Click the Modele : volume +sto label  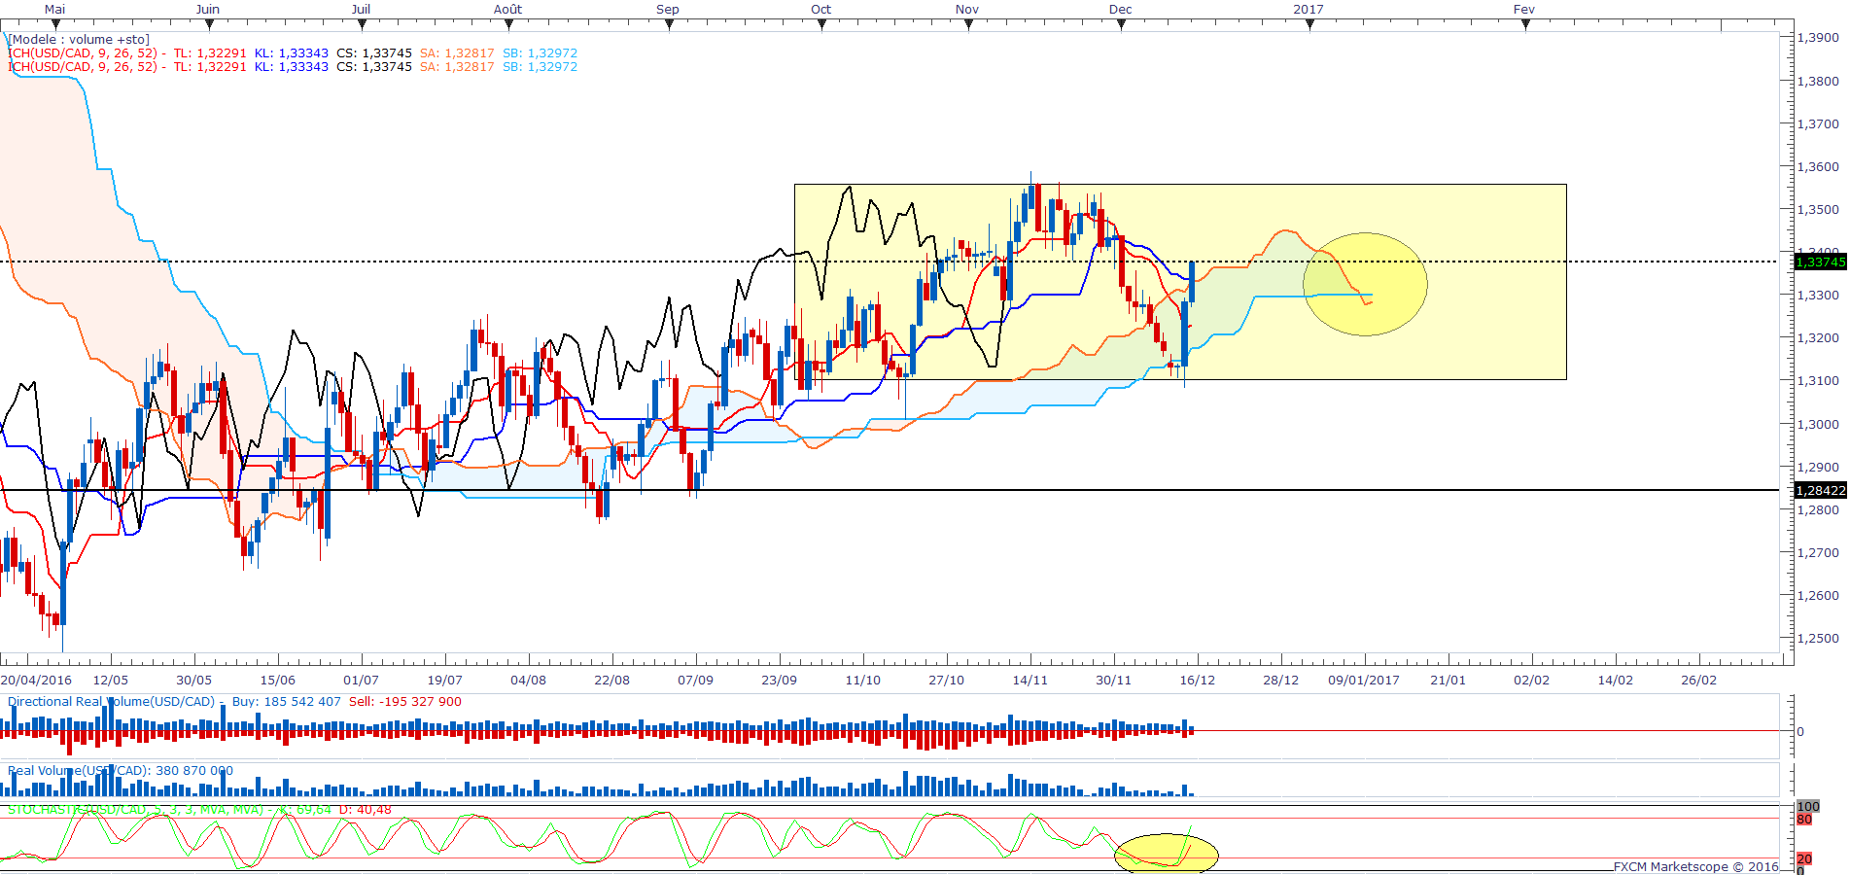[x=80, y=40]
